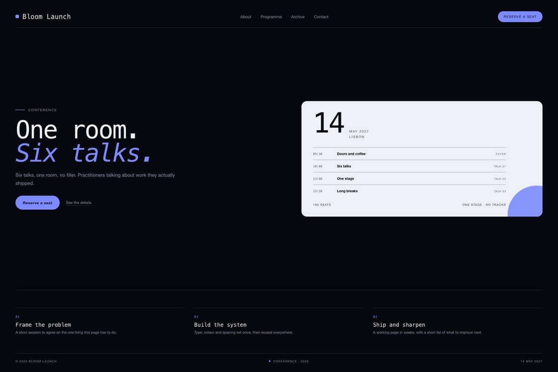Click the MAY 2027 label

359,132
